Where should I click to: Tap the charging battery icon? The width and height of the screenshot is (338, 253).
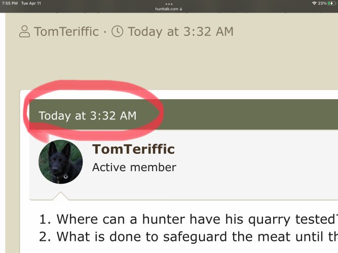(331, 3)
